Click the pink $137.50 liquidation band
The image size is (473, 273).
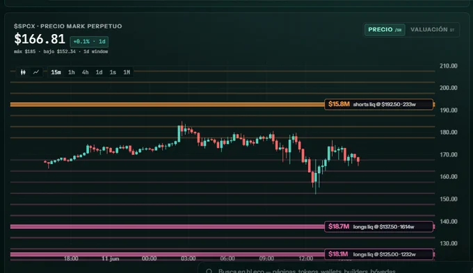click(167, 226)
